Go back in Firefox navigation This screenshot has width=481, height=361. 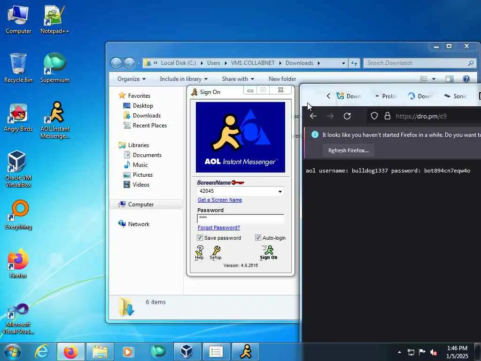click(x=313, y=116)
